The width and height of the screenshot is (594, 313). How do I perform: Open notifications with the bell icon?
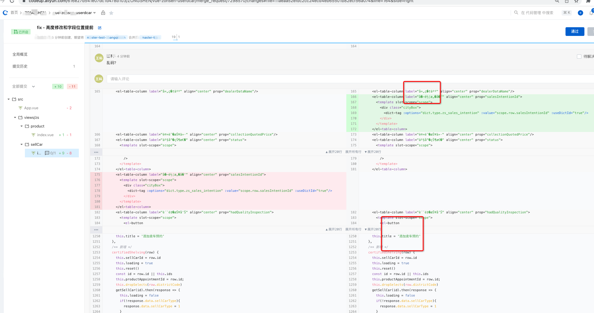click(x=591, y=13)
